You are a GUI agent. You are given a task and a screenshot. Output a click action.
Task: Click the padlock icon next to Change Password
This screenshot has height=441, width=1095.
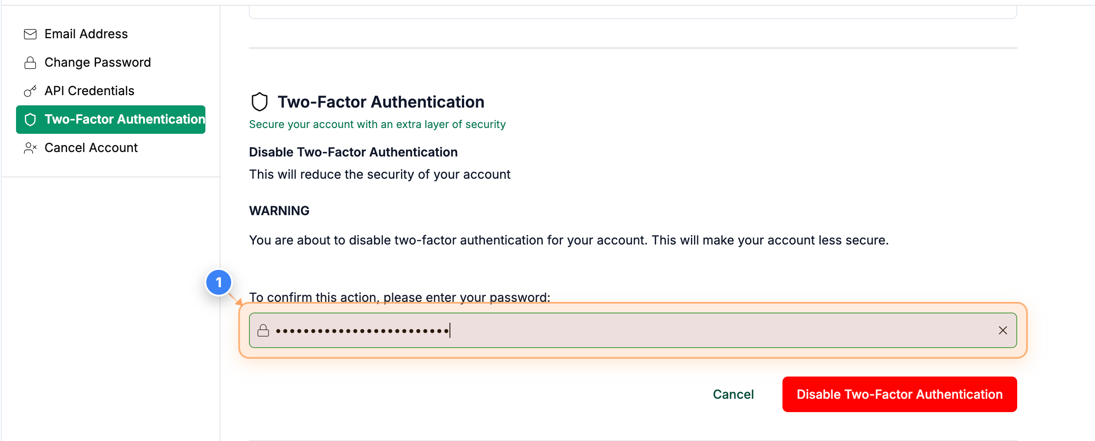coord(30,62)
